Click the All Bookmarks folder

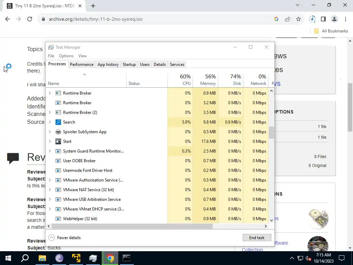click(331, 31)
